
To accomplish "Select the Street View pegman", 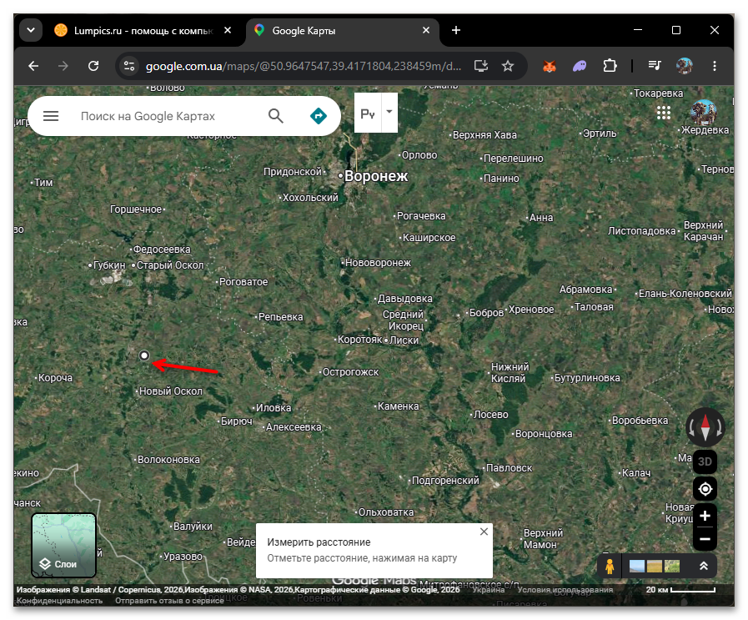I will [x=610, y=566].
